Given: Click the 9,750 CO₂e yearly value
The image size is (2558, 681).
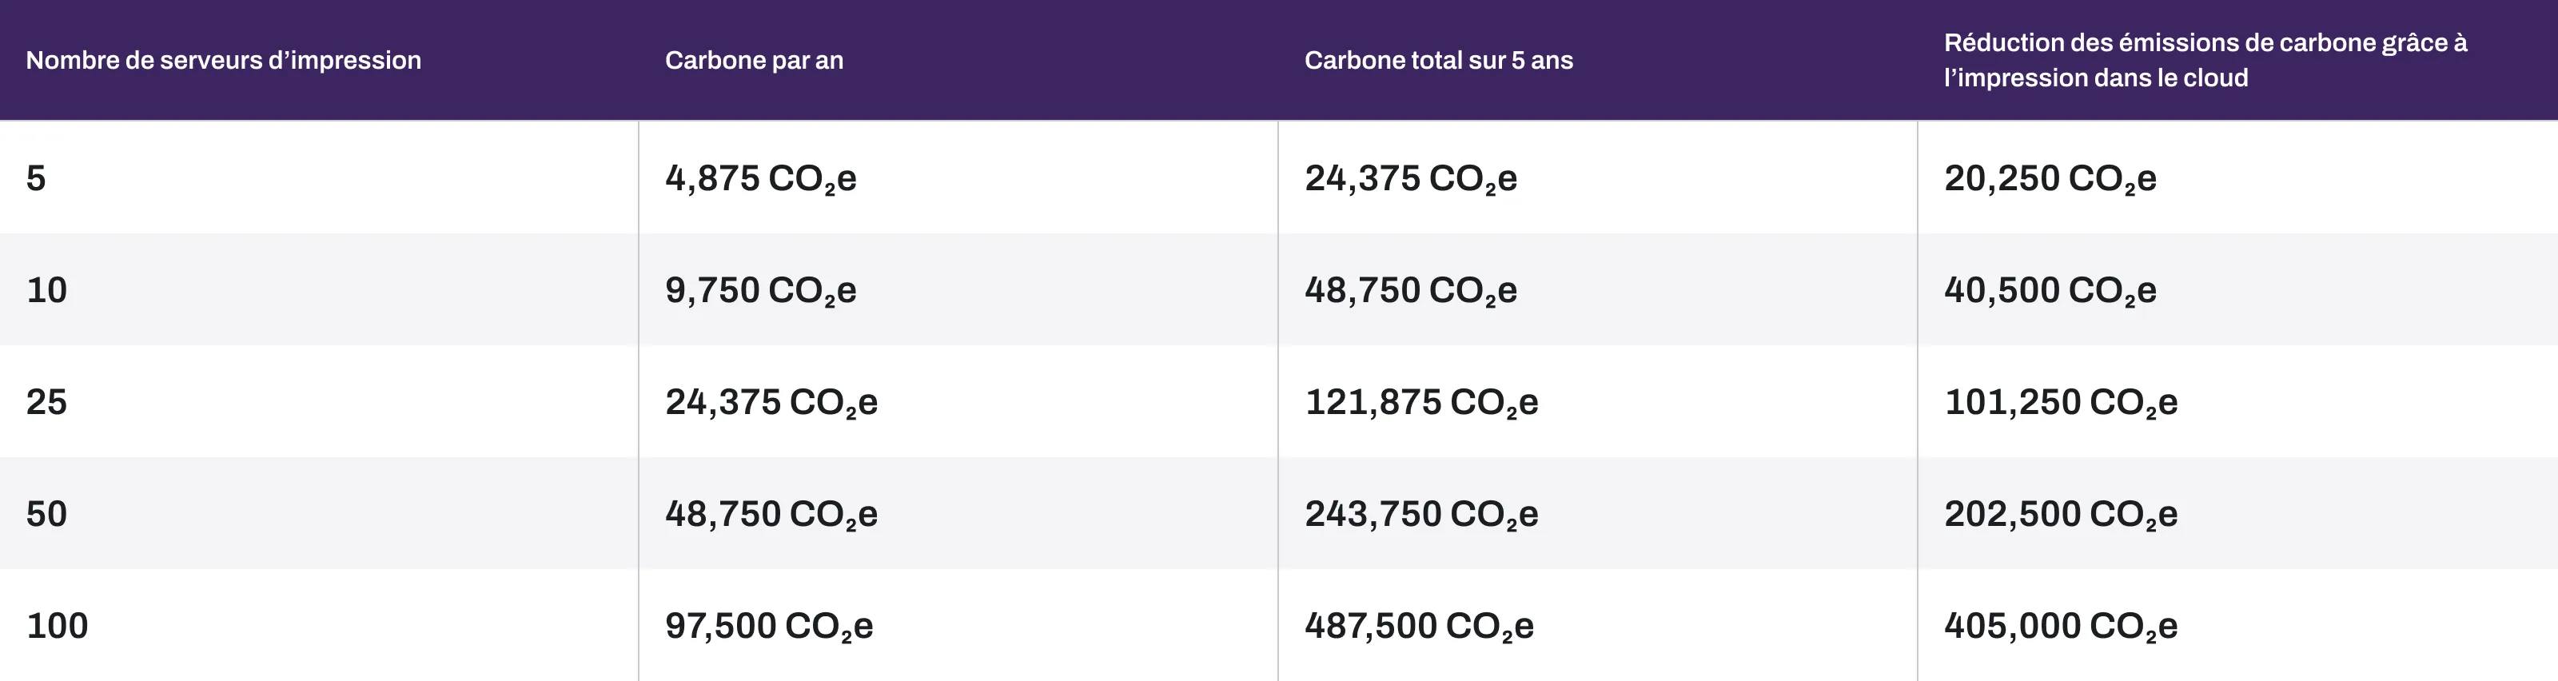Looking at the screenshot, I should point(761,290).
